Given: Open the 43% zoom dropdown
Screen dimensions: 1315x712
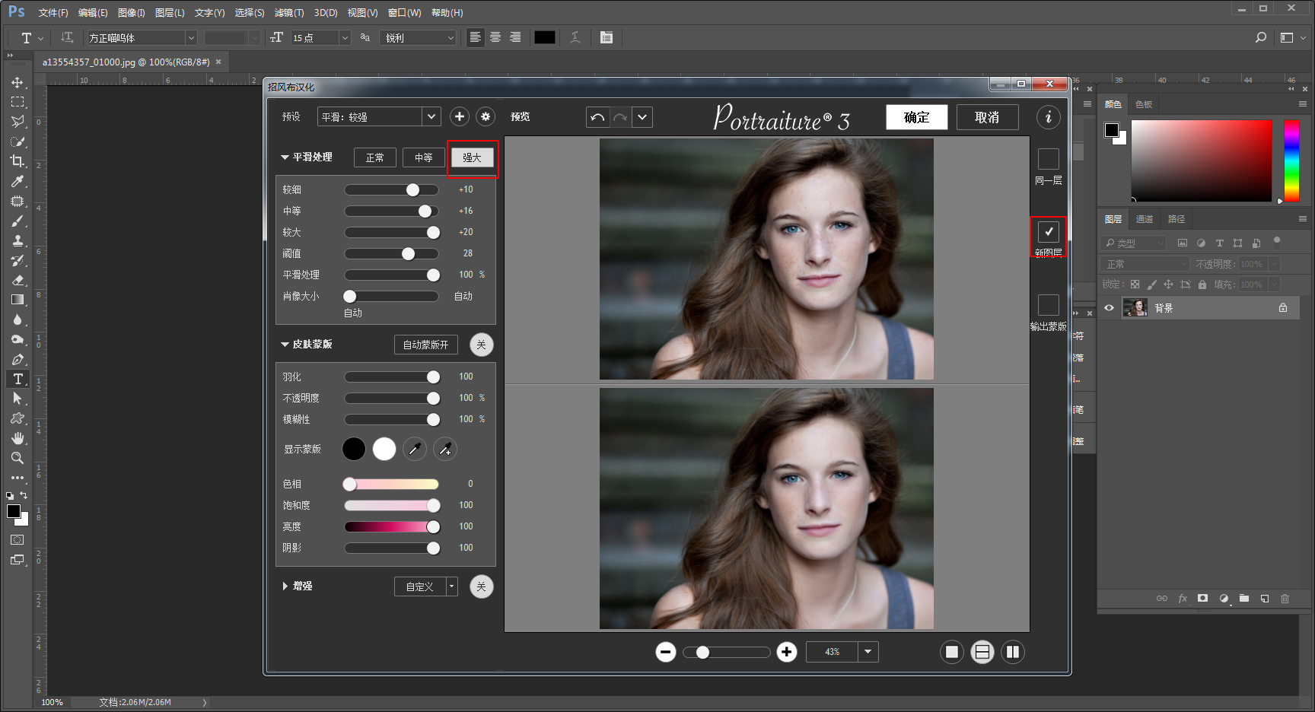Looking at the screenshot, I should 868,652.
